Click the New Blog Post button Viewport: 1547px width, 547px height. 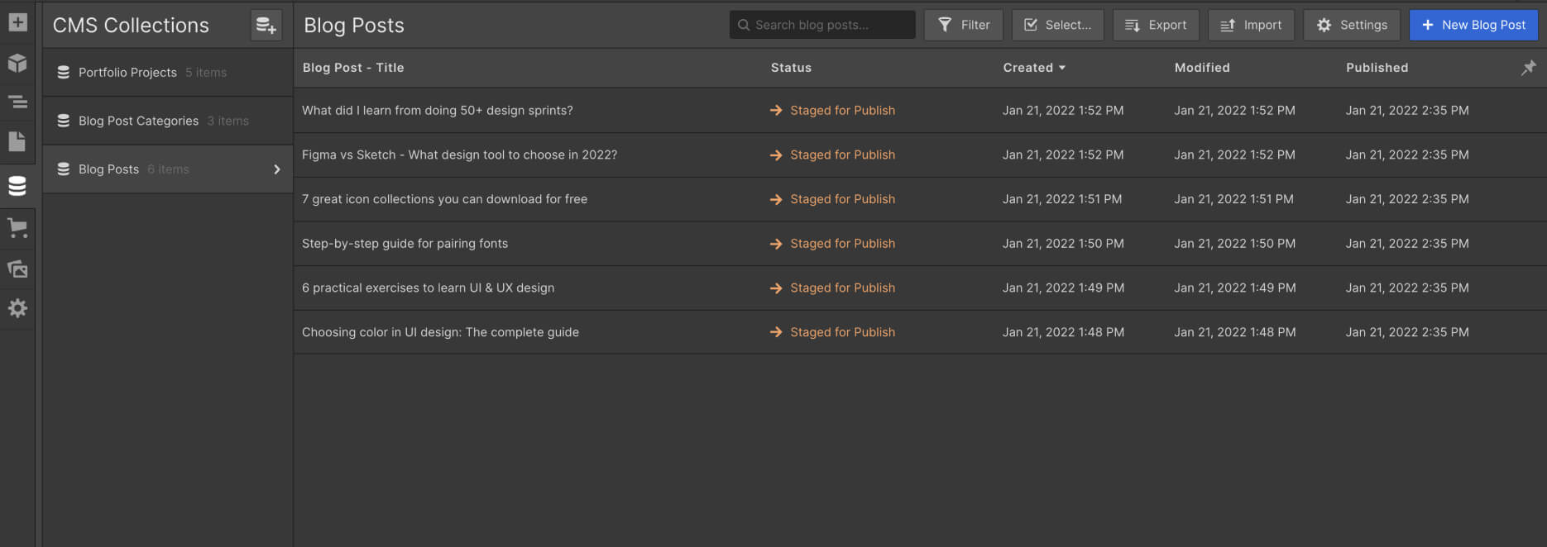click(1473, 26)
